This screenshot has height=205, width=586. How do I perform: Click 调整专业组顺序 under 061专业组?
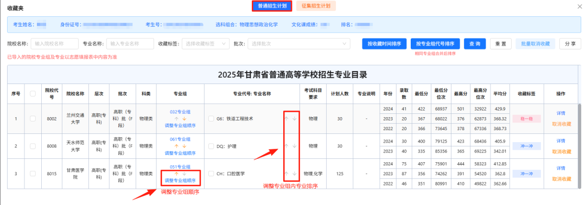tap(180, 153)
